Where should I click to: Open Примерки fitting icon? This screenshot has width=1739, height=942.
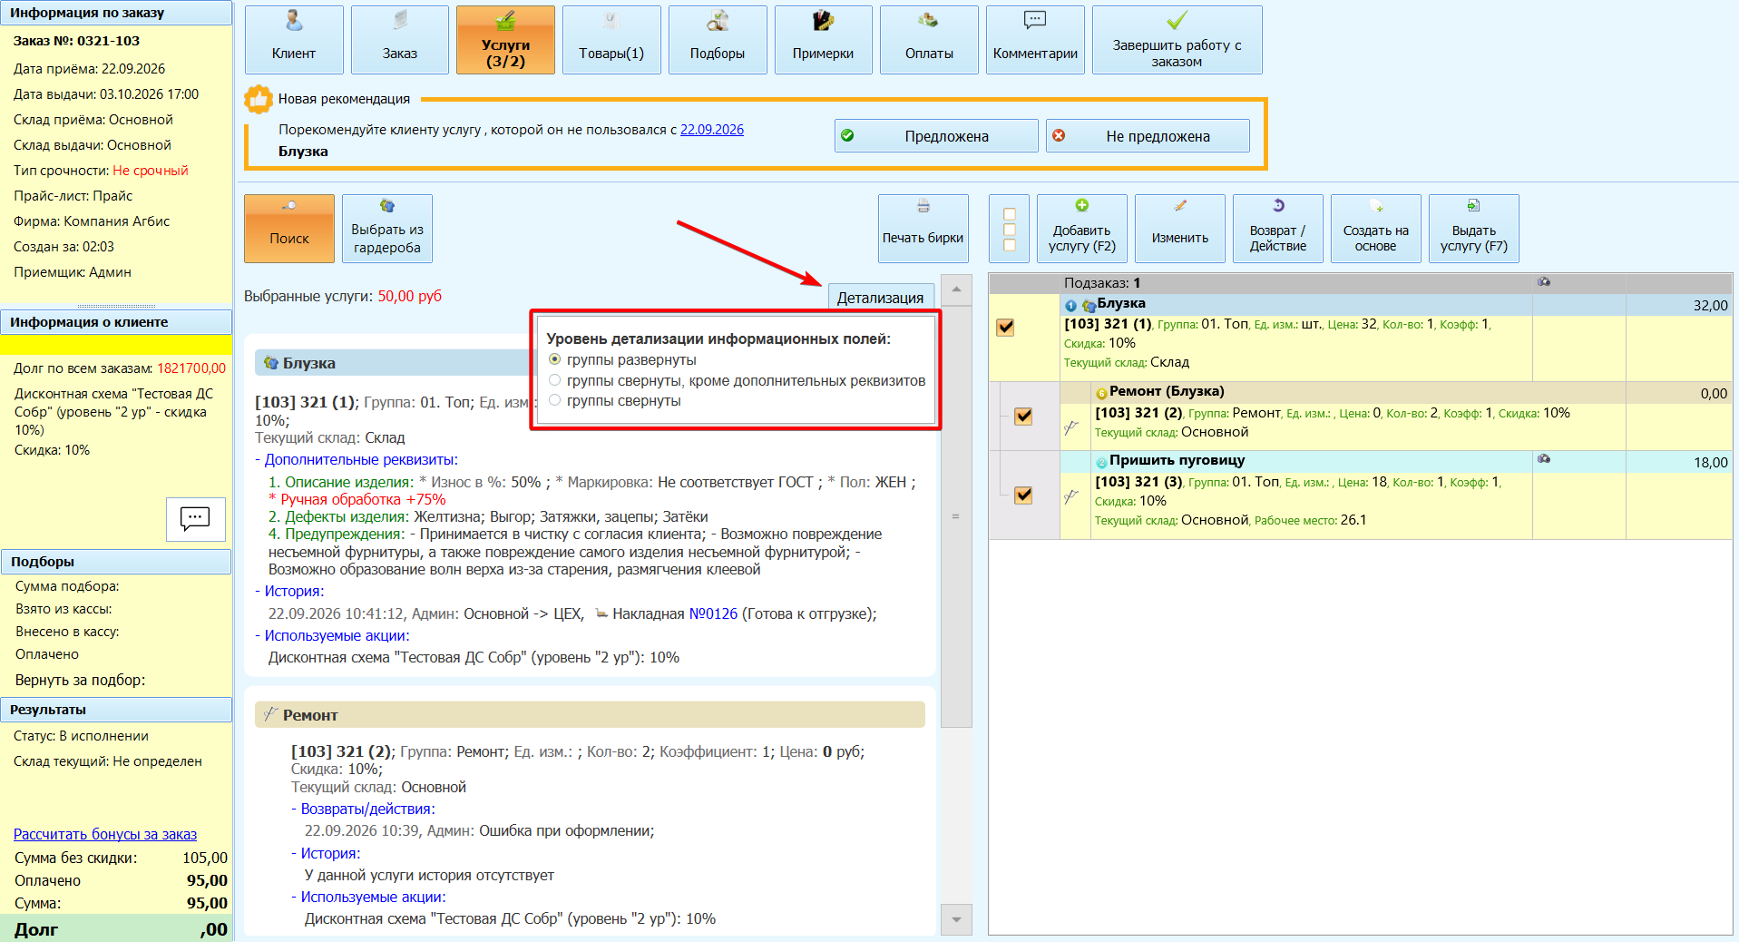tap(823, 40)
